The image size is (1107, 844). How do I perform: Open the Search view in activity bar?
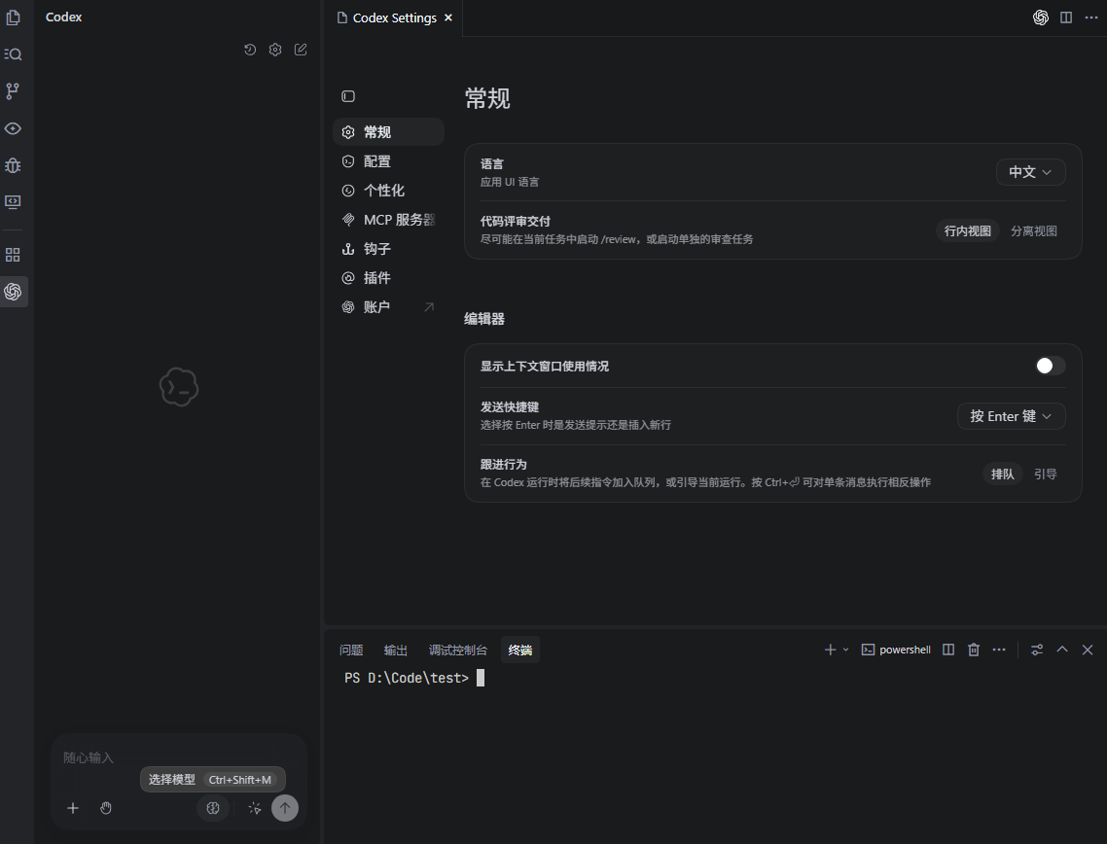(13, 54)
